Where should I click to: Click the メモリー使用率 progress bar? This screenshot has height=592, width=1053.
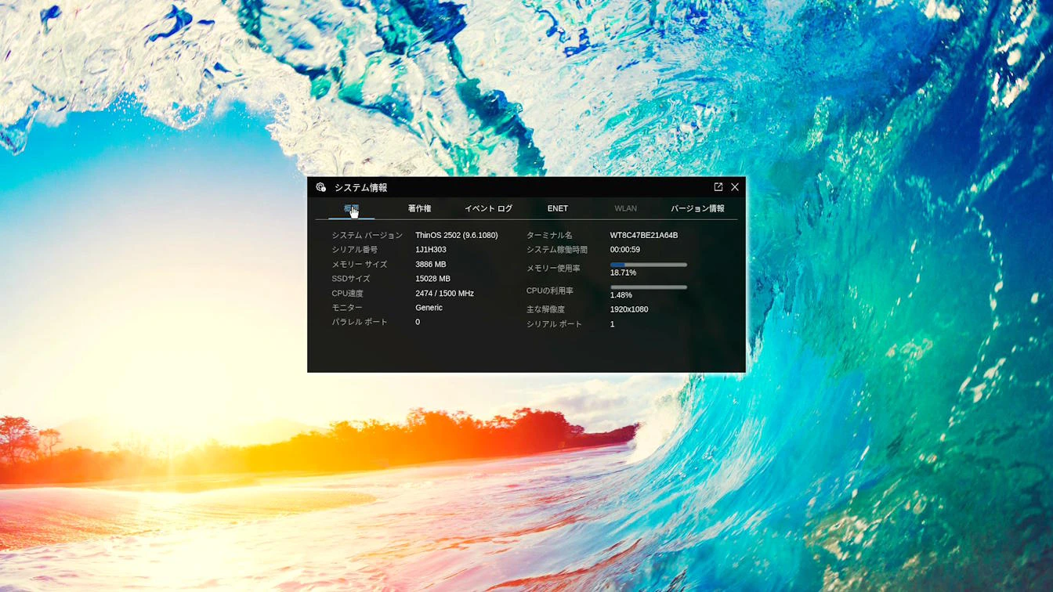pyautogui.click(x=649, y=265)
